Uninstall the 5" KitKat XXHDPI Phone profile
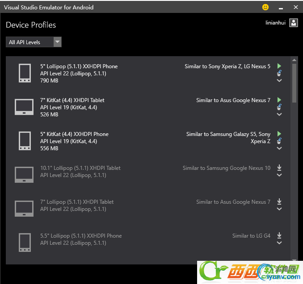 279,141
